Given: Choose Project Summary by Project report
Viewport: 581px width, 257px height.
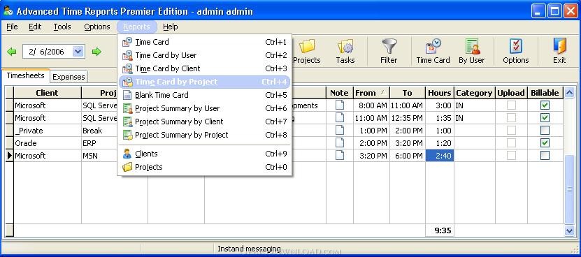Looking at the screenshot, I should pyautogui.click(x=204, y=135).
